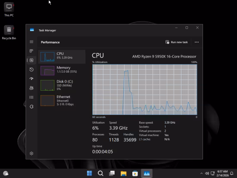Click Run new task button
237x178 pixels.
tap(177, 42)
